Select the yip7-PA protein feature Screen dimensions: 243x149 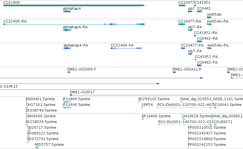point(190,54)
